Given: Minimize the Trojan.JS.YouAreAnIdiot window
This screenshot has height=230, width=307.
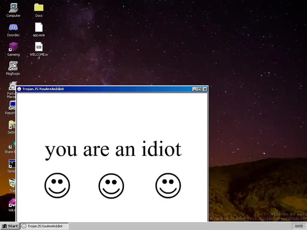Looking at the screenshot, I should 195,89.
